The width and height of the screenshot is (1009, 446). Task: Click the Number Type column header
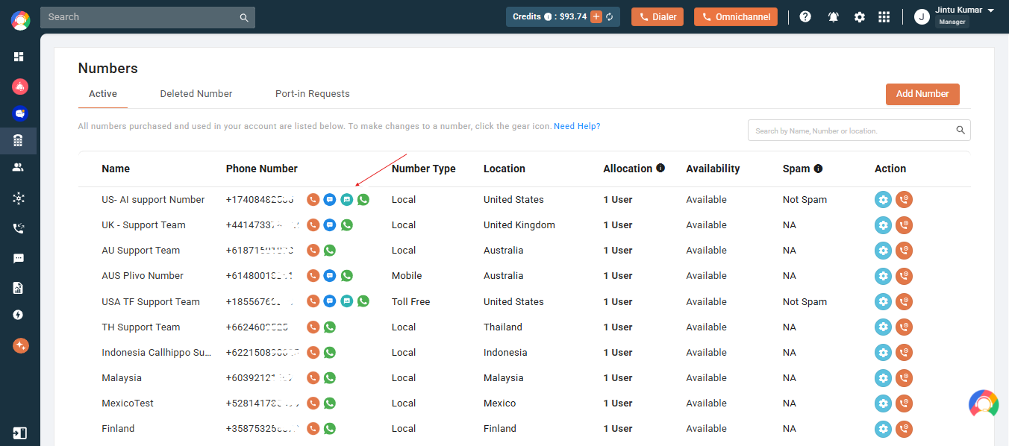click(x=423, y=169)
